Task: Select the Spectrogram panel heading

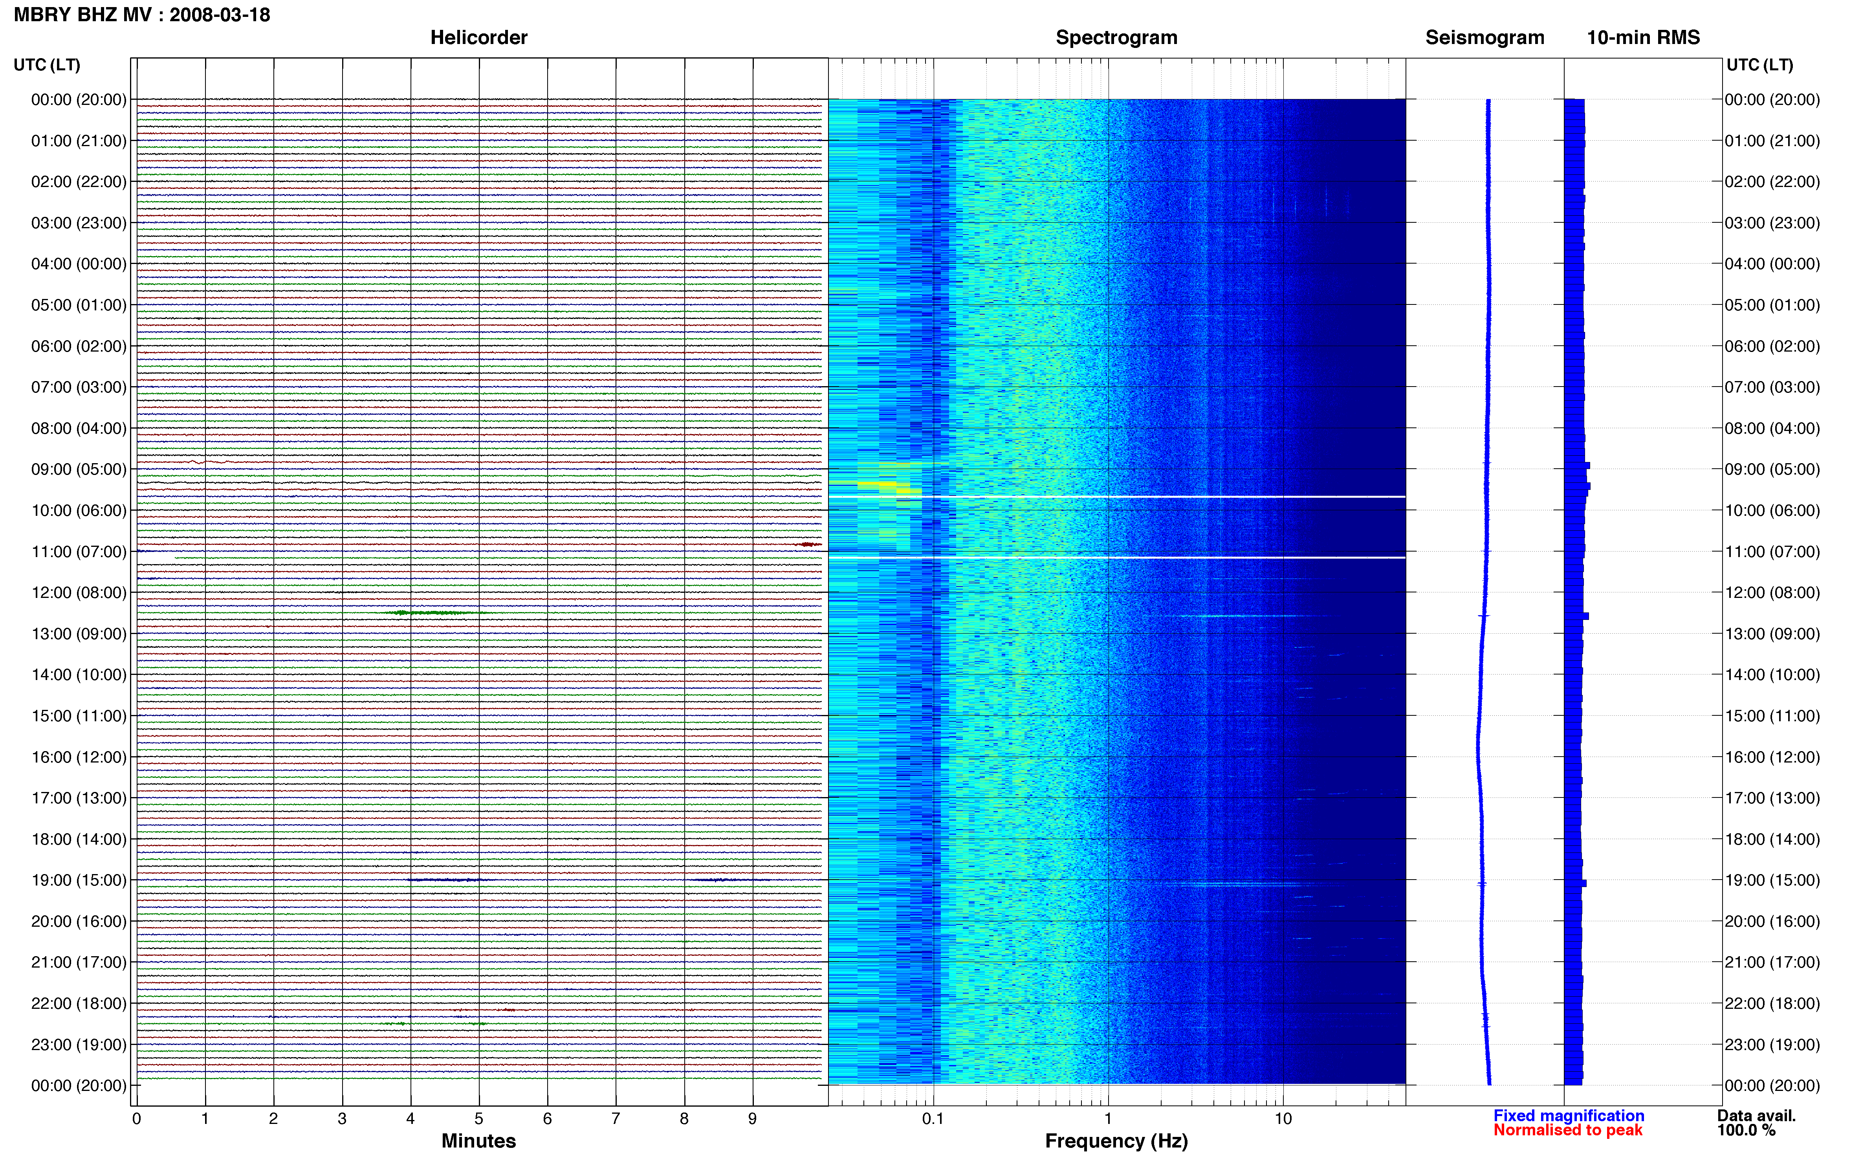Action: (1116, 38)
